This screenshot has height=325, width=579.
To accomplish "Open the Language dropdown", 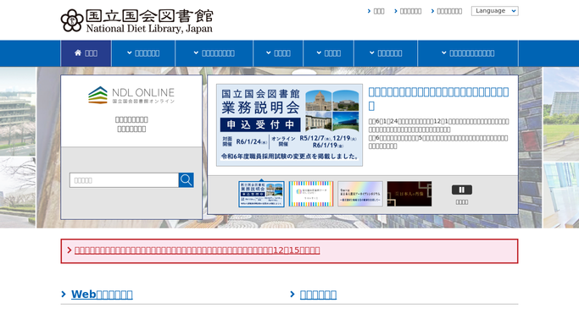I will tap(494, 11).
